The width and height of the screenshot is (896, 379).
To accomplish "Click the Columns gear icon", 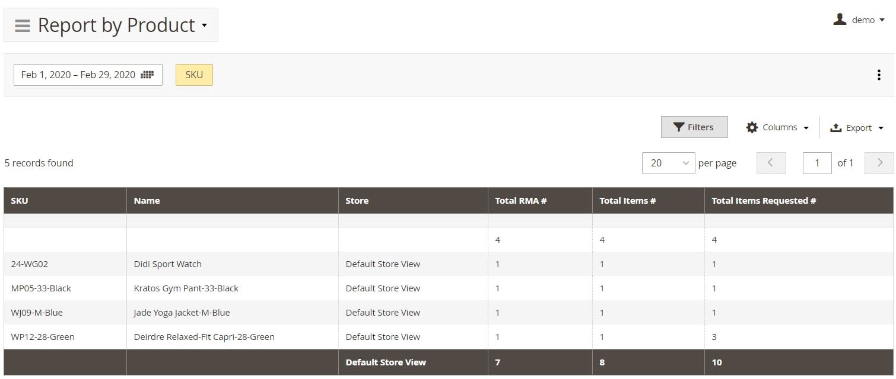I will coord(752,127).
